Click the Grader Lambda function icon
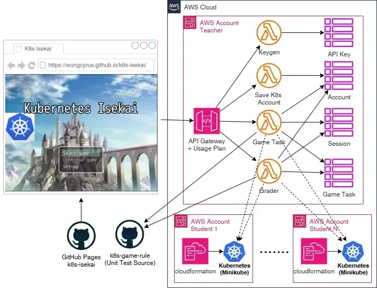This screenshot has height=288, width=377. coord(269,171)
